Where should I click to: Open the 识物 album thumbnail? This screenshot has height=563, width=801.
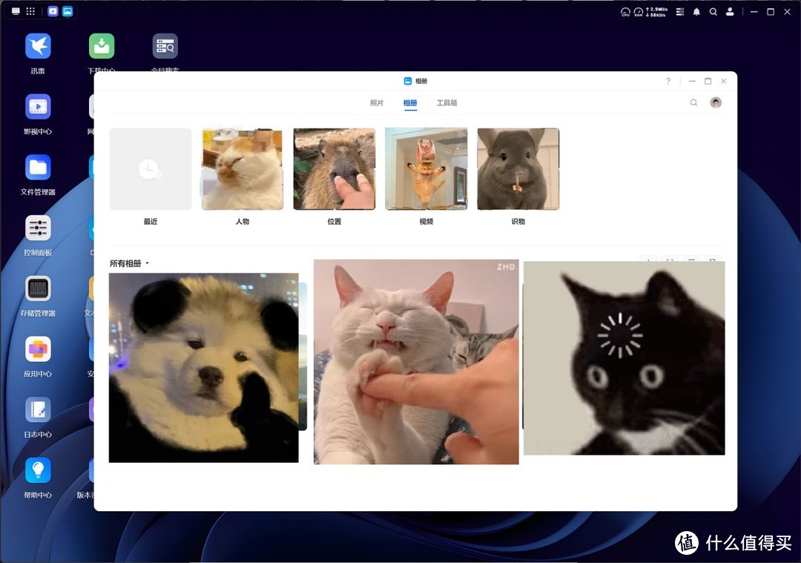click(518, 169)
